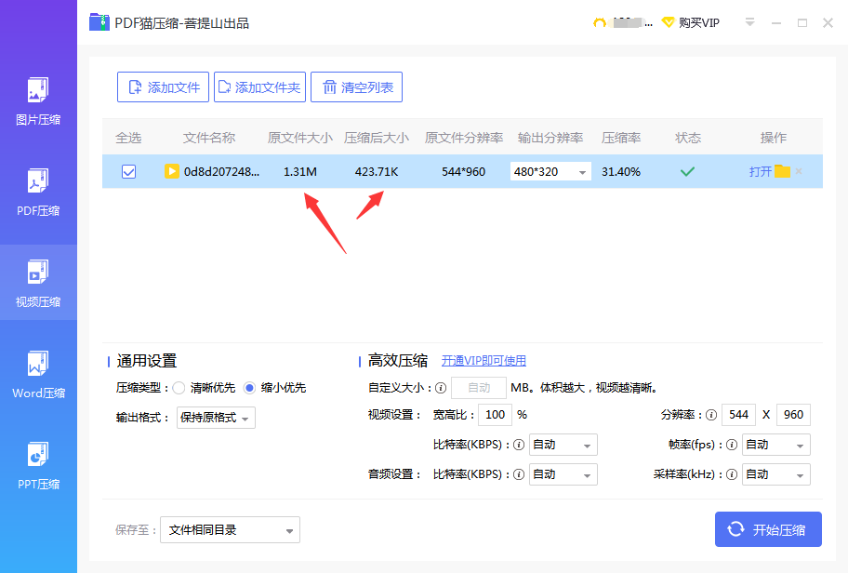Click the user crown avatar icon
This screenshot has height=573, width=848.
(599, 22)
